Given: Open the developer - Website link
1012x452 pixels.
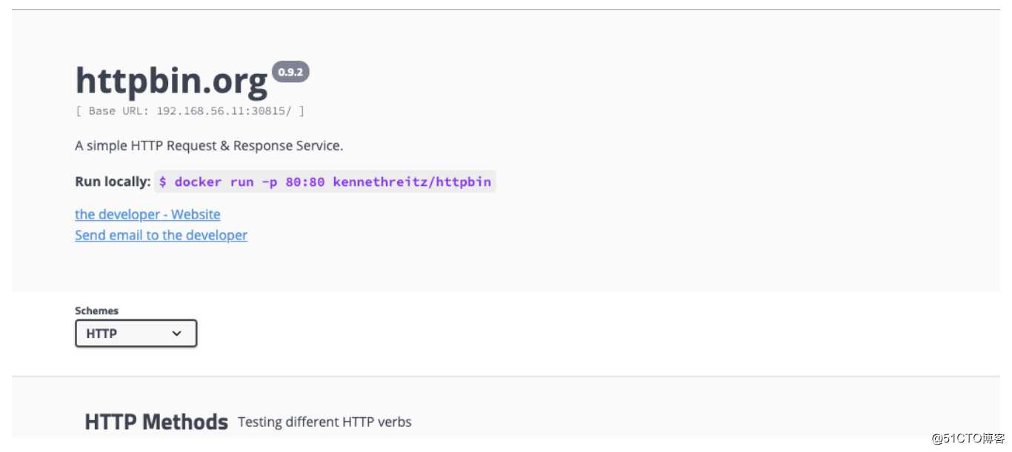Looking at the screenshot, I should [x=147, y=214].
